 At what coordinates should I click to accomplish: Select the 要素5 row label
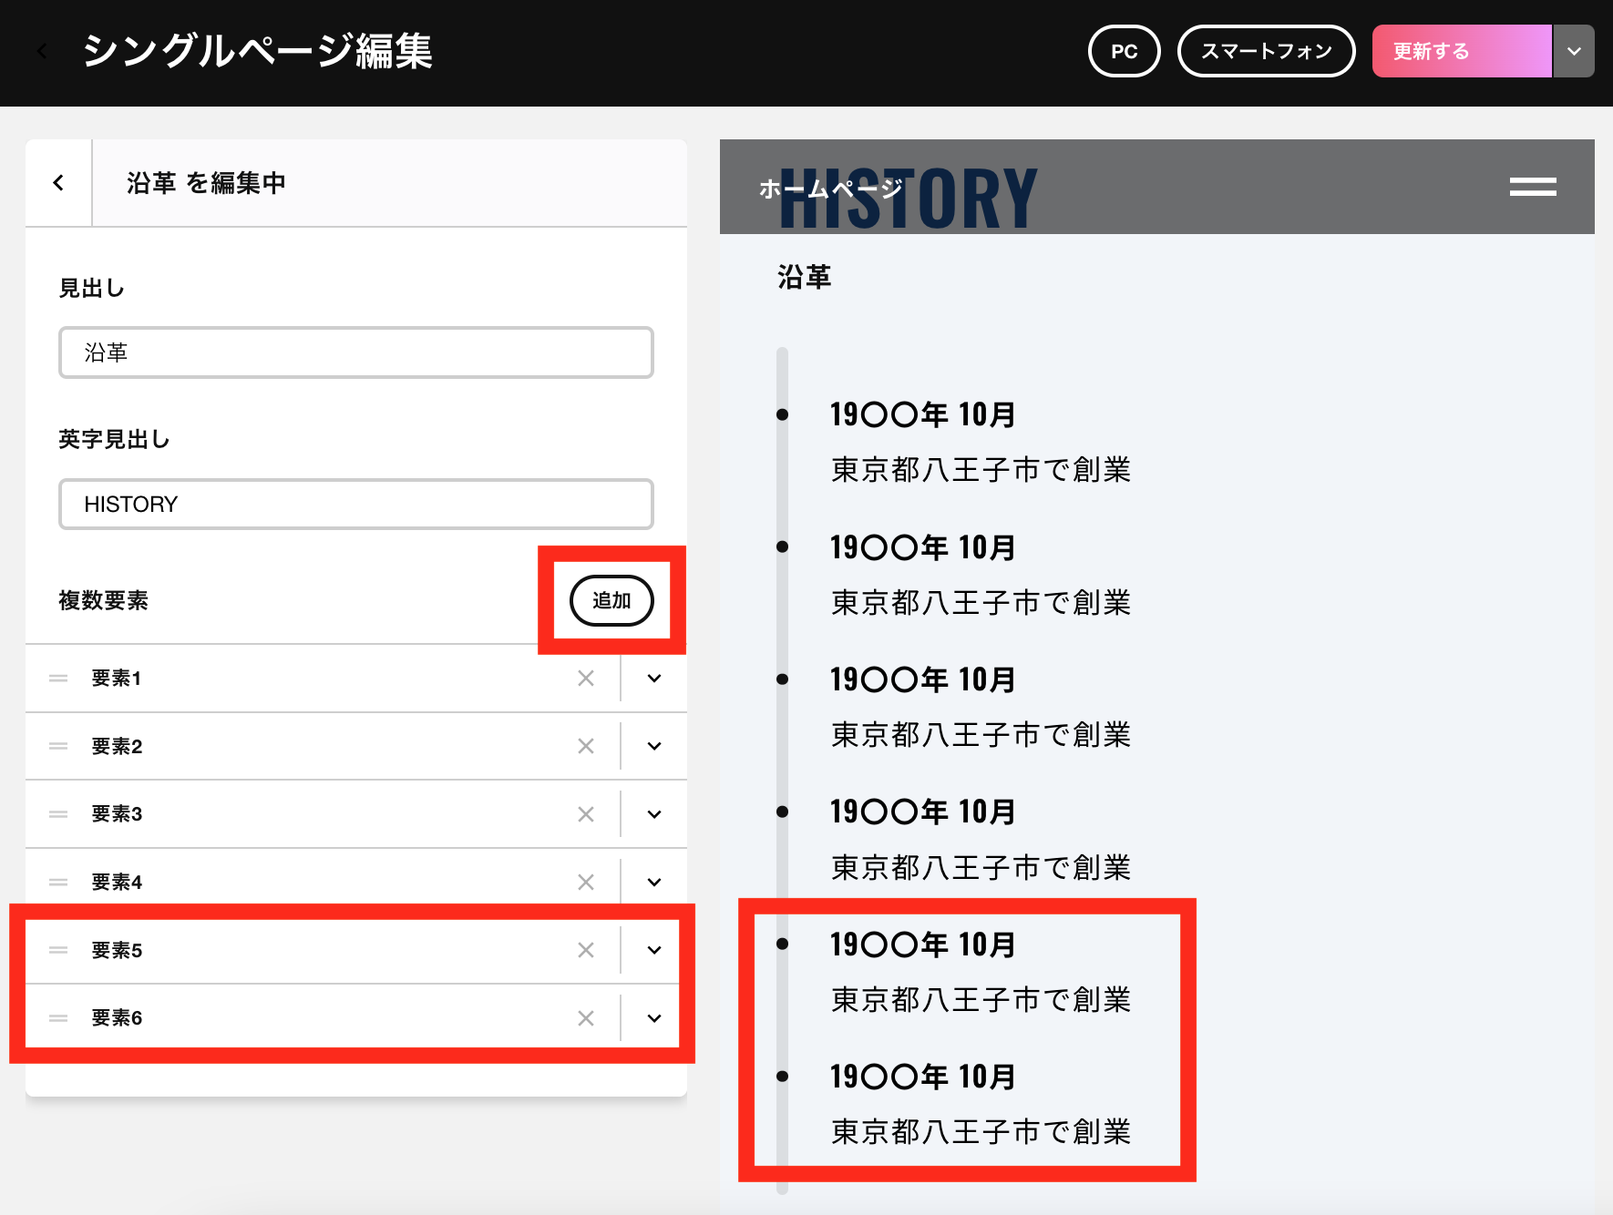[x=117, y=950]
